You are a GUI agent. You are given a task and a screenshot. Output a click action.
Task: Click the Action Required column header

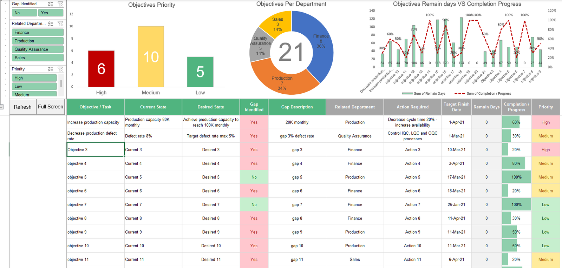(x=413, y=107)
